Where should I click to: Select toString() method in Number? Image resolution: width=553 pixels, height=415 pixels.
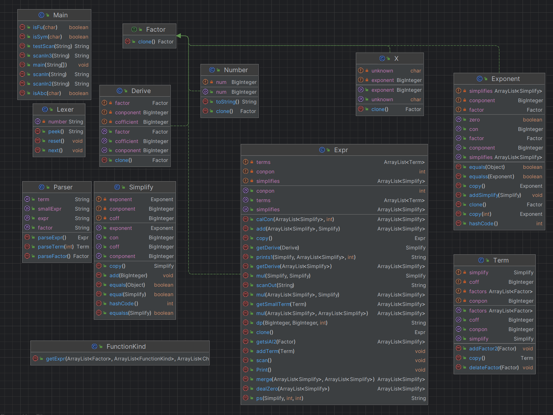(x=228, y=102)
